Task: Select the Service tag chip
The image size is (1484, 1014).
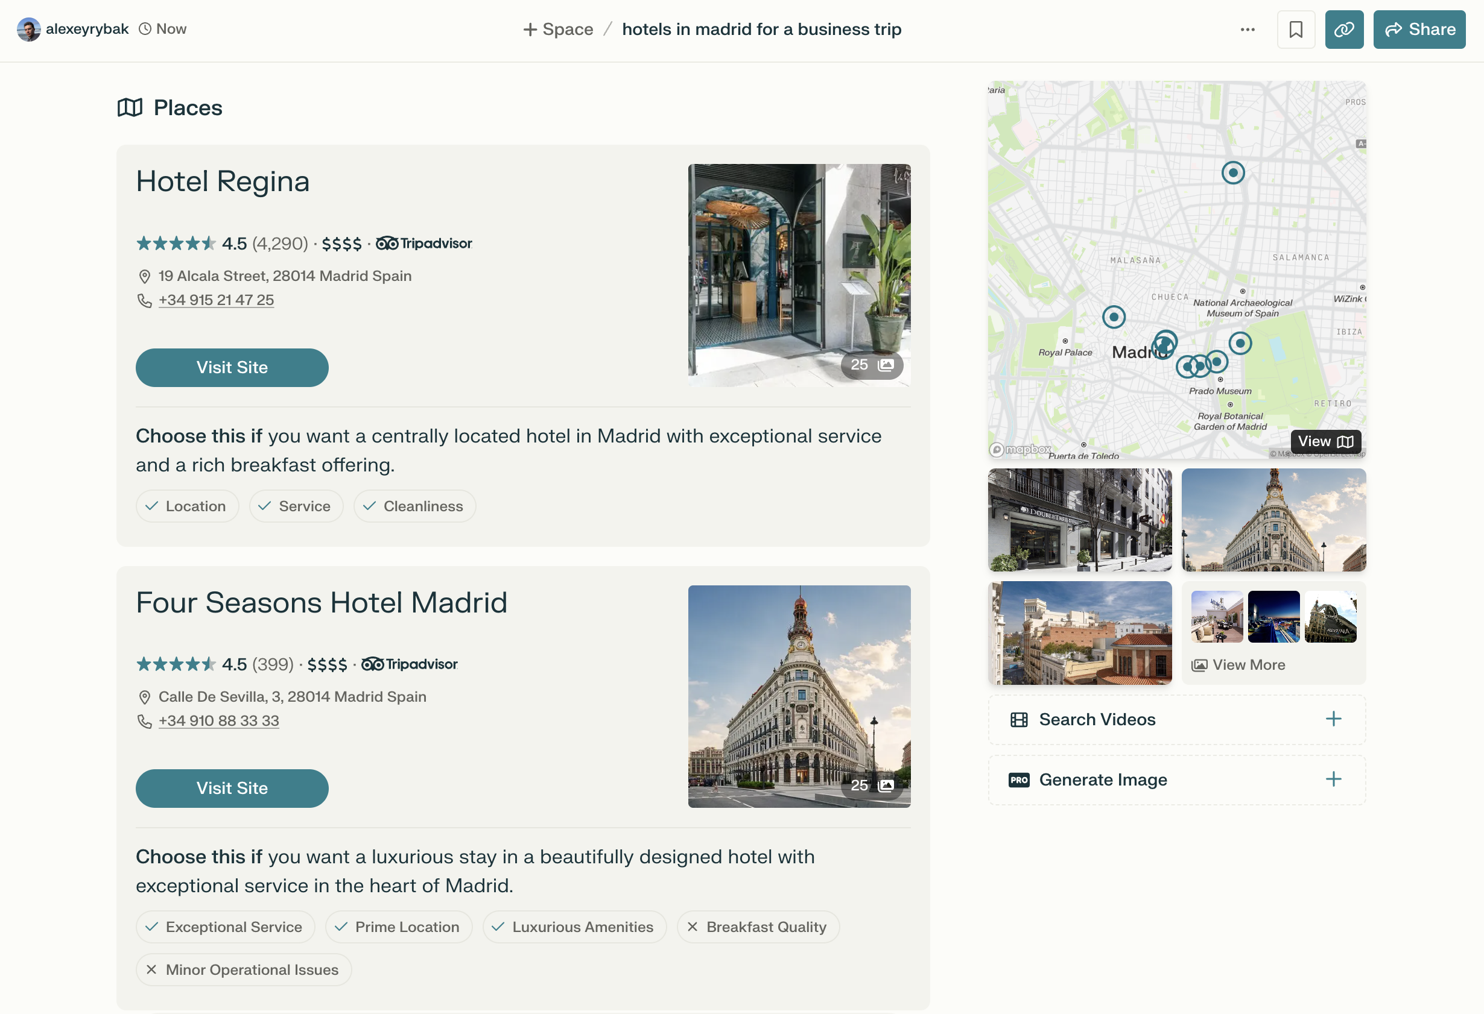Action: (296, 506)
